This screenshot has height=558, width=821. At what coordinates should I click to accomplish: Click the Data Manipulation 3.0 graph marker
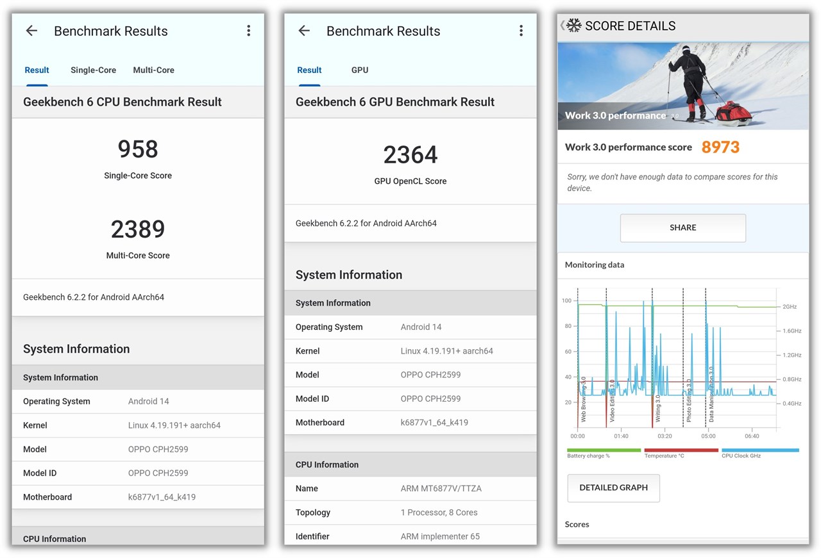click(x=711, y=394)
